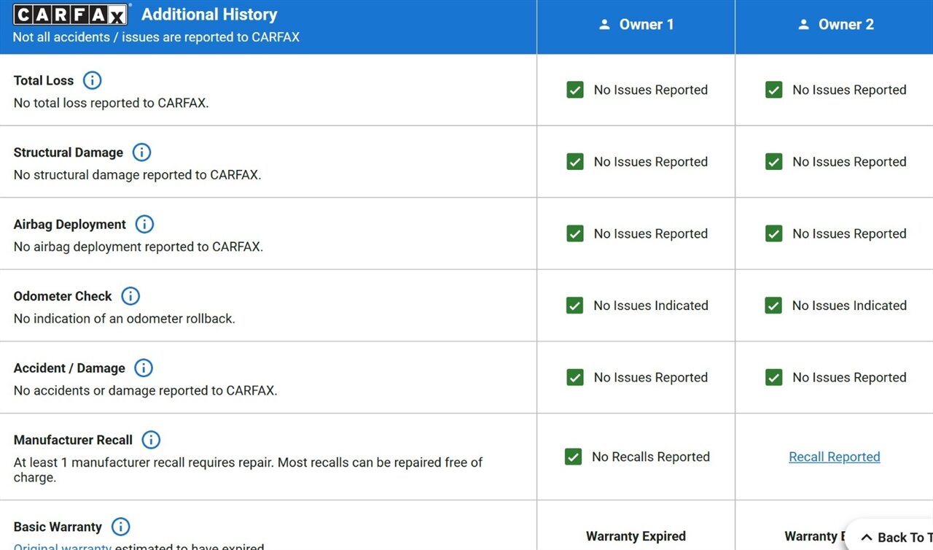This screenshot has height=550, width=933.
Task: Click Owner 2 Odometer Check checkmark
Action: (773, 306)
